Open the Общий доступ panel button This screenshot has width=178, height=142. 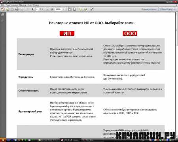[168, 9]
